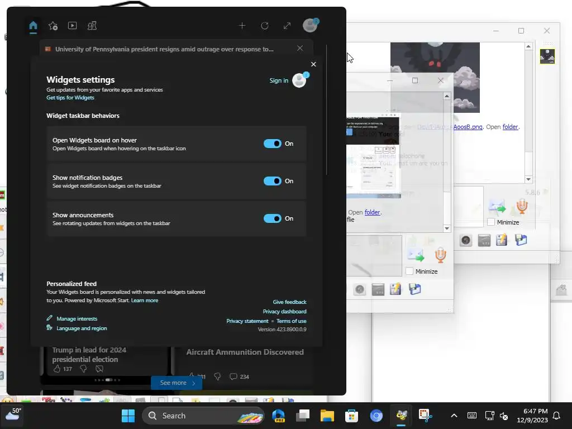Click image send arrow icon in front window

(416, 255)
